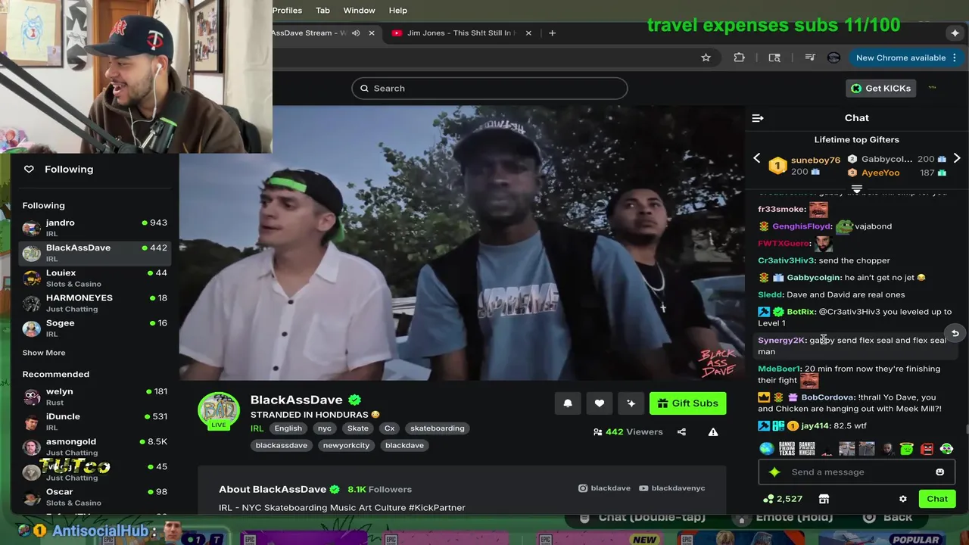This screenshot has width=969, height=545.
Task: Show next top gifters
Action: (x=957, y=158)
